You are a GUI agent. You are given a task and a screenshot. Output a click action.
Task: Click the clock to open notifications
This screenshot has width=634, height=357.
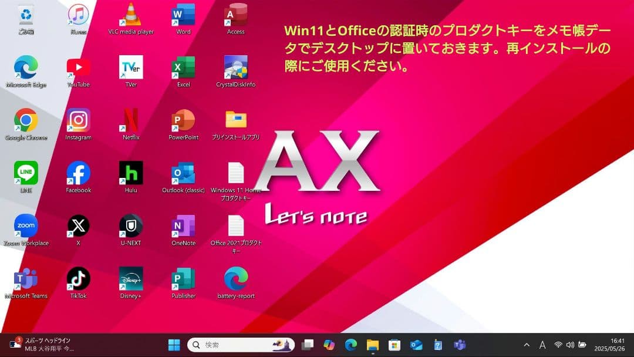[609, 345]
